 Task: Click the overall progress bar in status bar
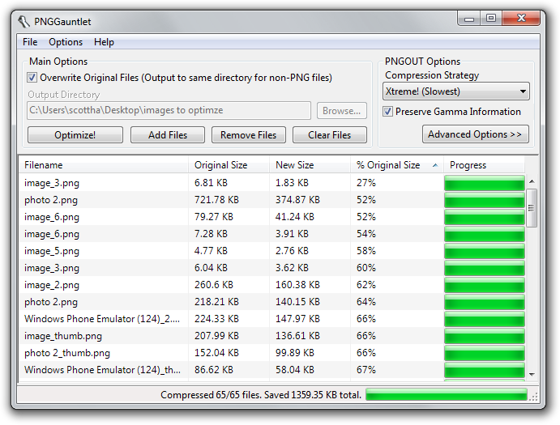pos(447,395)
